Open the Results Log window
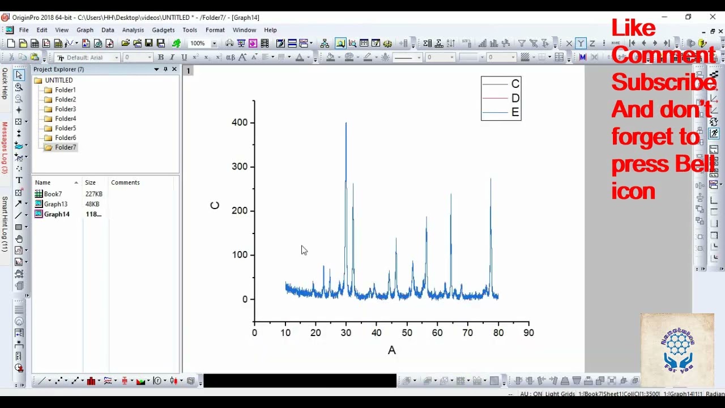The width and height of the screenshot is (725, 408). (x=364, y=43)
